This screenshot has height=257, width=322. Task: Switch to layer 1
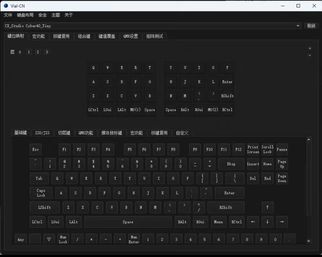coord(29,52)
